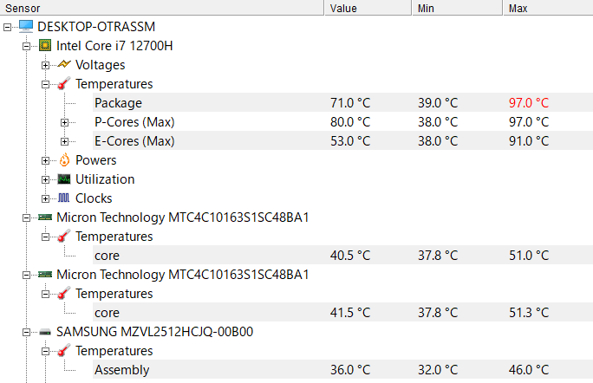Select the SAMSUNG MZVL2512HCJQ-00B00 label
The height and width of the screenshot is (383, 593).
(x=154, y=332)
